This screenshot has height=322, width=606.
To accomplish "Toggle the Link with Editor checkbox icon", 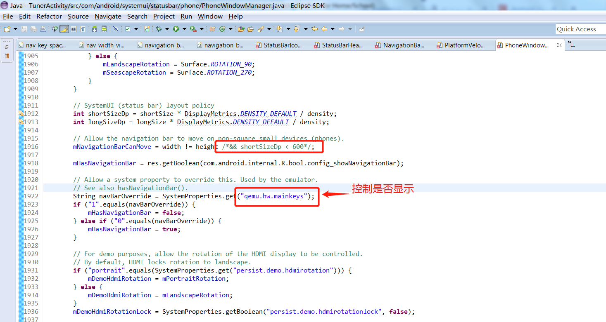I will click(127, 29).
